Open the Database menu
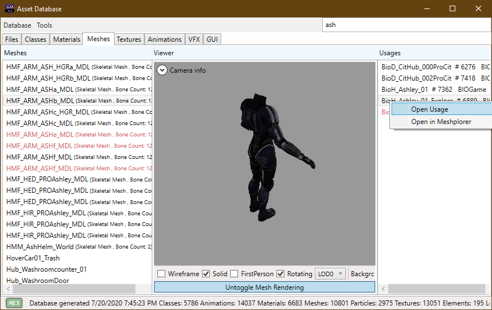Screen dimensions: 492x310 (x=17, y=25)
